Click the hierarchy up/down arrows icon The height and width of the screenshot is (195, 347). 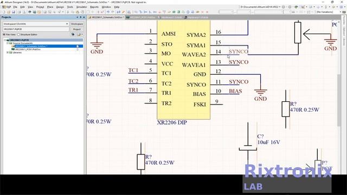pos(119,12)
